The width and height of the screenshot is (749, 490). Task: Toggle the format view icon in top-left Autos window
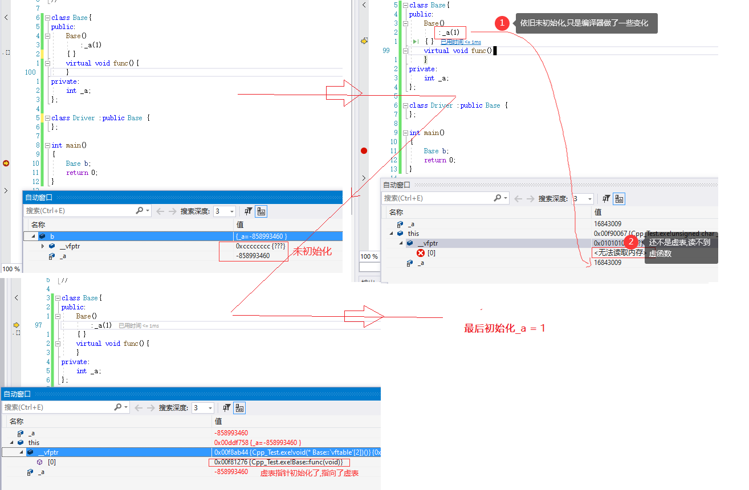[261, 211]
